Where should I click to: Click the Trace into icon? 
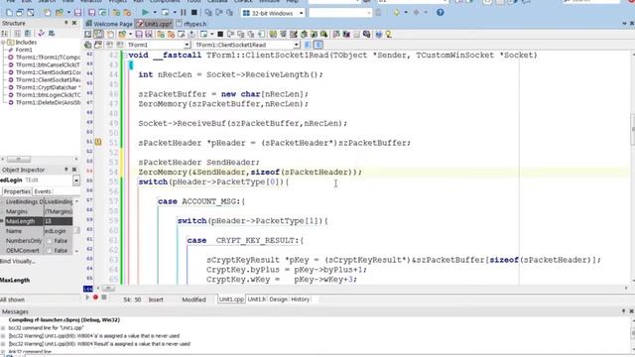click(x=208, y=13)
